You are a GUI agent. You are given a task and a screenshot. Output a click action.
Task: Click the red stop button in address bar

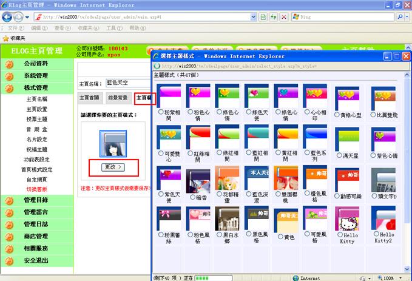pyautogui.click(x=283, y=17)
